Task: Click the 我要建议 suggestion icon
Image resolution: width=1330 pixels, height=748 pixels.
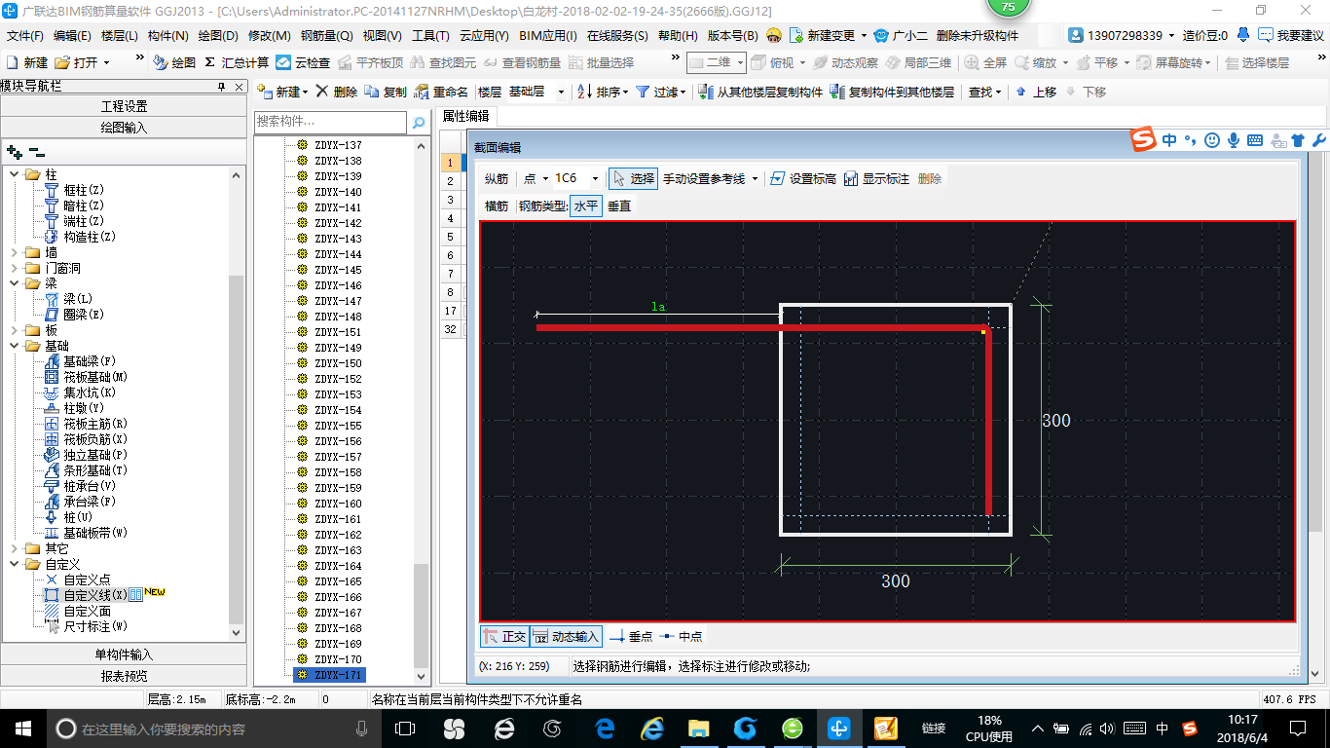Action: [x=1265, y=35]
